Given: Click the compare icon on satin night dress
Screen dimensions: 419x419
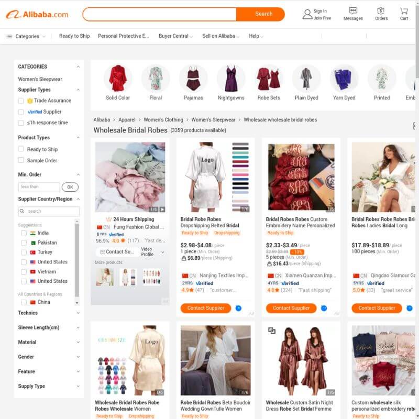Looking at the screenshot, I should [x=272, y=330].
